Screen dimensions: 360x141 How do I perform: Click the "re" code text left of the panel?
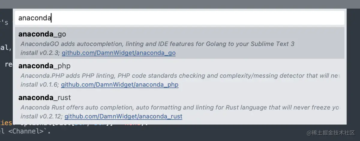point(8,64)
